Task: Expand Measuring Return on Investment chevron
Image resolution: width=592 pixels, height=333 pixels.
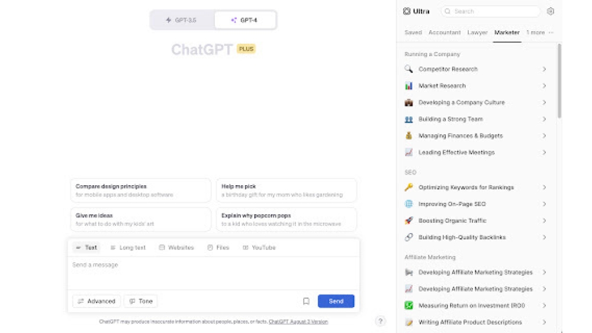Action: point(544,305)
